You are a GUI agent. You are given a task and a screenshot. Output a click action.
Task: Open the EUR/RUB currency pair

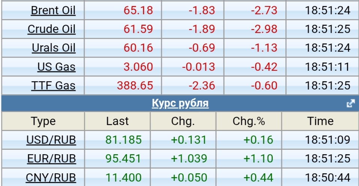(51, 159)
